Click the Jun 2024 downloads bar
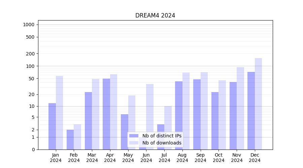The image size is (303, 168). click(150, 108)
